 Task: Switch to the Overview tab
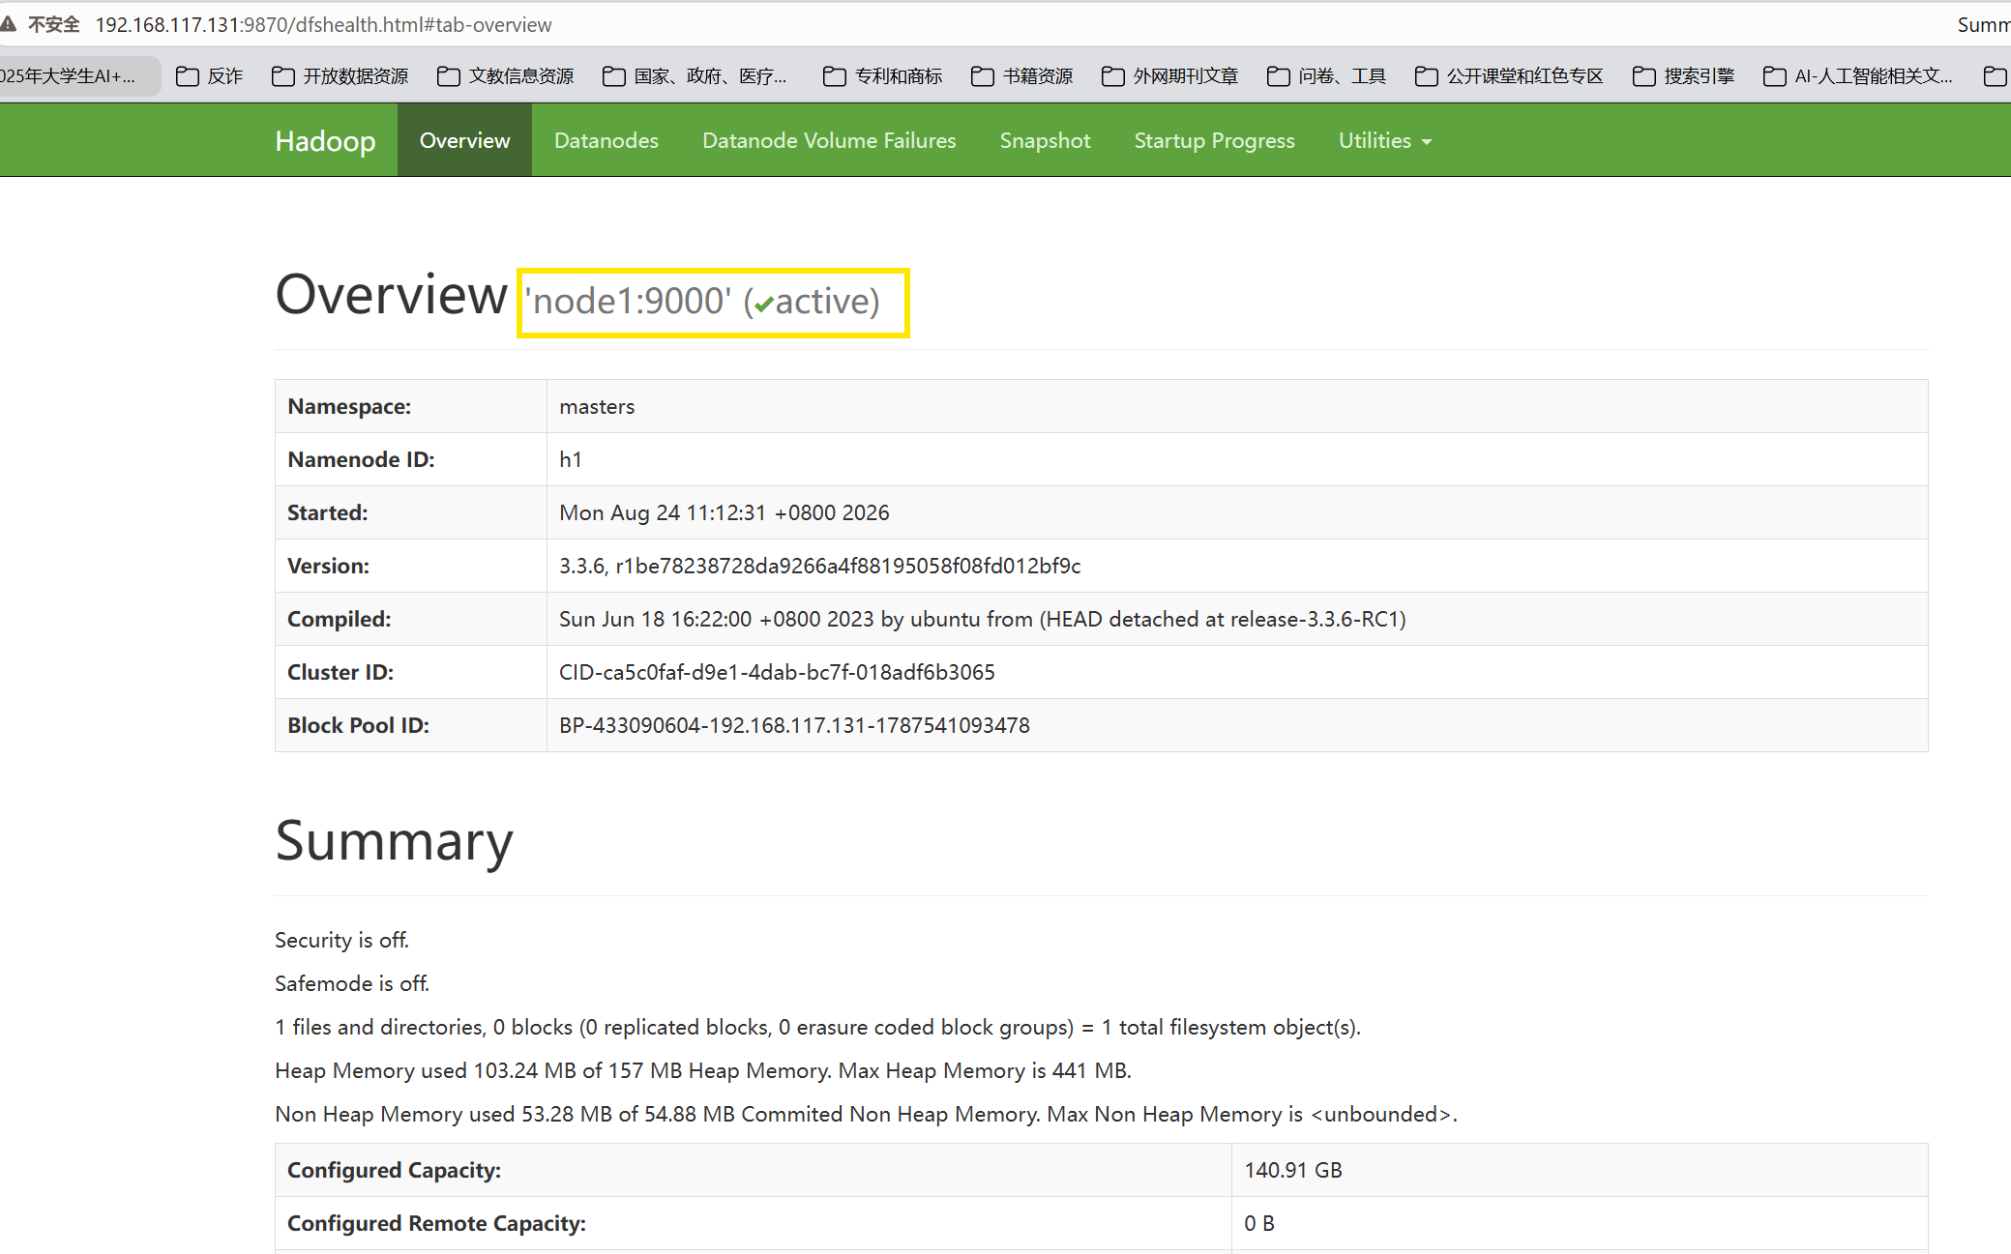[464, 140]
